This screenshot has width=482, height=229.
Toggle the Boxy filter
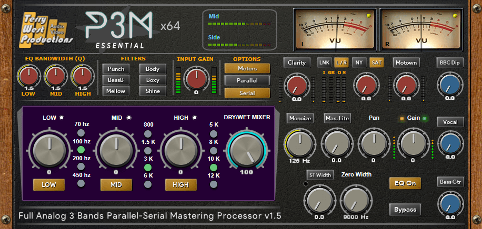pyautogui.click(x=153, y=80)
